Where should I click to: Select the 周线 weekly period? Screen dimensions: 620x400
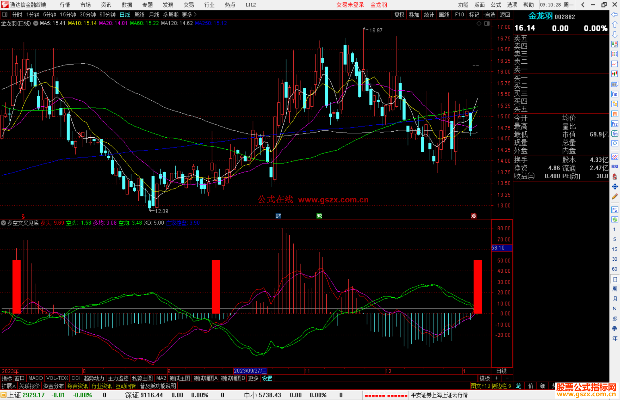[139, 15]
